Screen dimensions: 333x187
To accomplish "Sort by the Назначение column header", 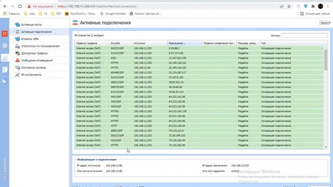I will coord(185,43).
